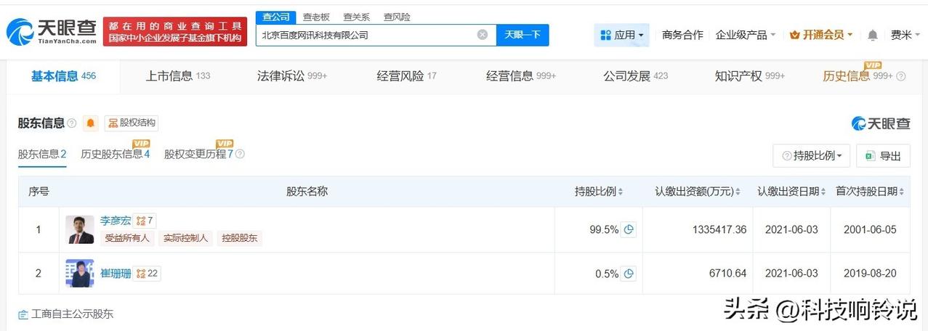
Task: Open the help icon beside 股权变更历程
Action: [240, 154]
